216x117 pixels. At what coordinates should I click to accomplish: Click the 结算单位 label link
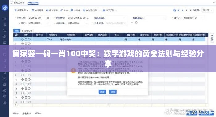pyautogui.click(x=138, y=18)
